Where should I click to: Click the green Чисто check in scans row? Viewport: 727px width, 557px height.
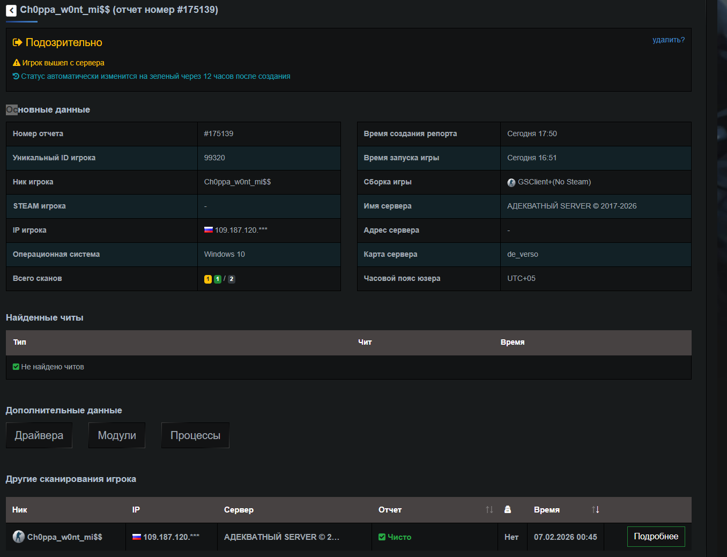tap(382, 537)
